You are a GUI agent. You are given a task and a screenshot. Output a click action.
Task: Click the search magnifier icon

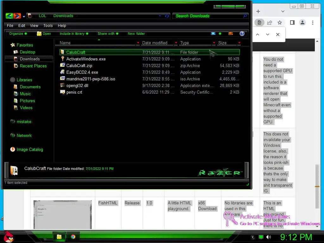pos(245,16)
